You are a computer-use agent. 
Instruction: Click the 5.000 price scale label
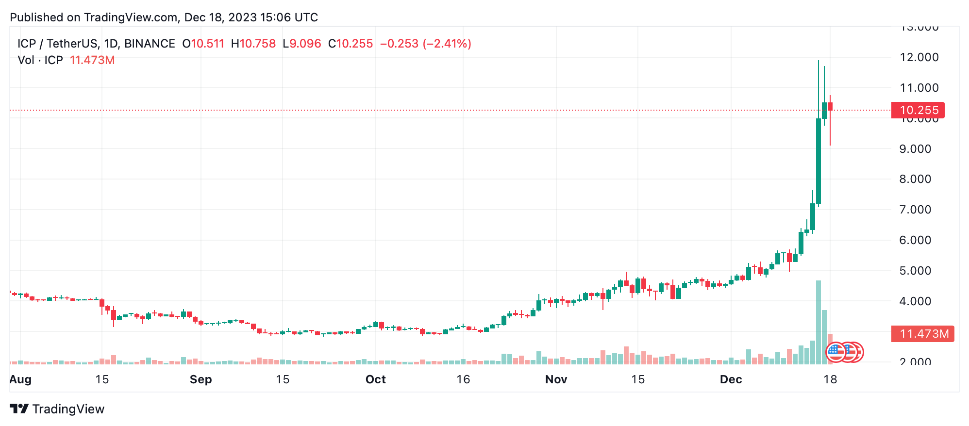tap(915, 271)
